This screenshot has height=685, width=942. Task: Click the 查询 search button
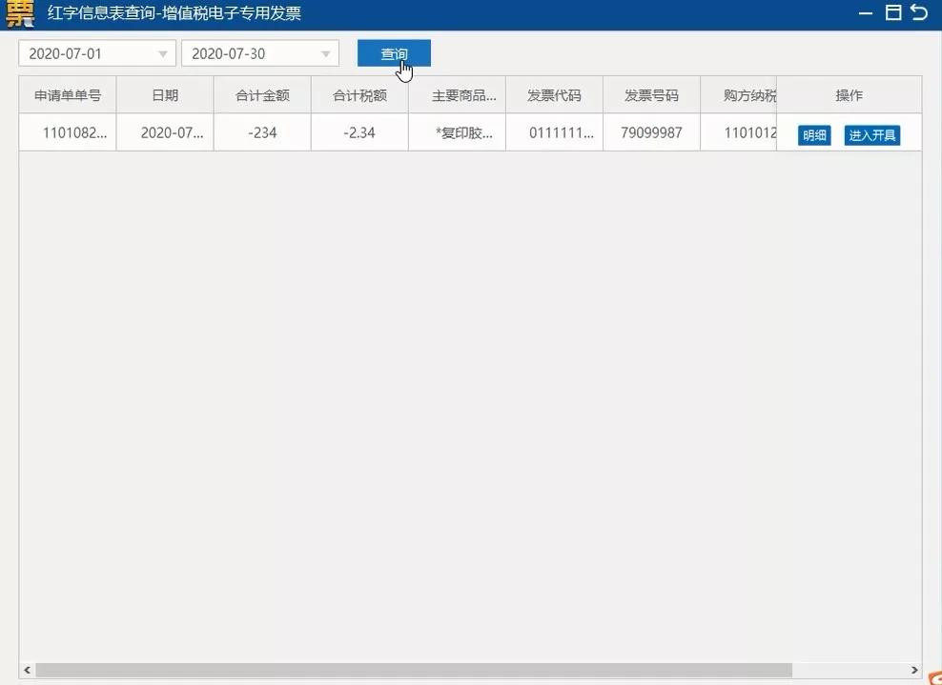(393, 53)
